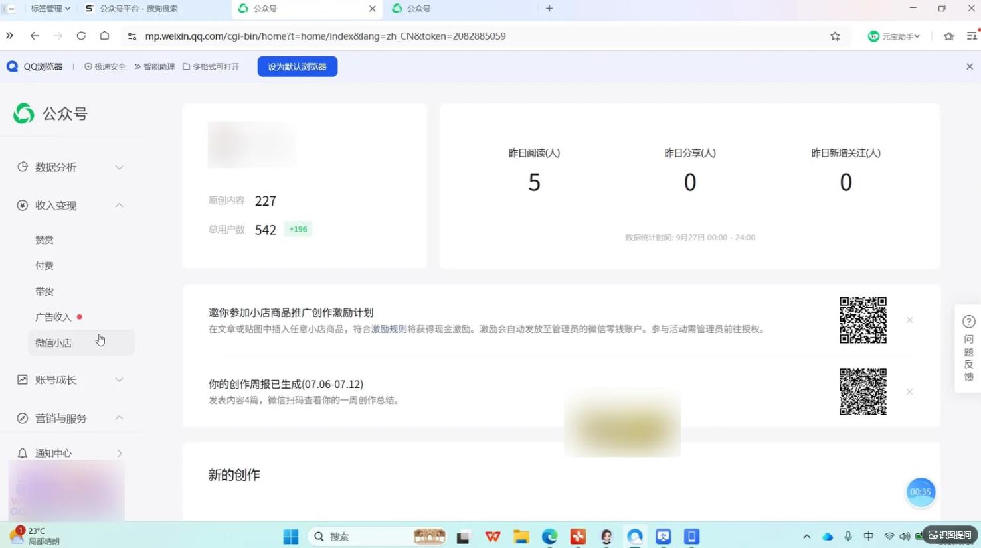Dismiss the 小店商品推广创作激励计划 notice
The height and width of the screenshot is (548, 981).
[x=909, y=320]
